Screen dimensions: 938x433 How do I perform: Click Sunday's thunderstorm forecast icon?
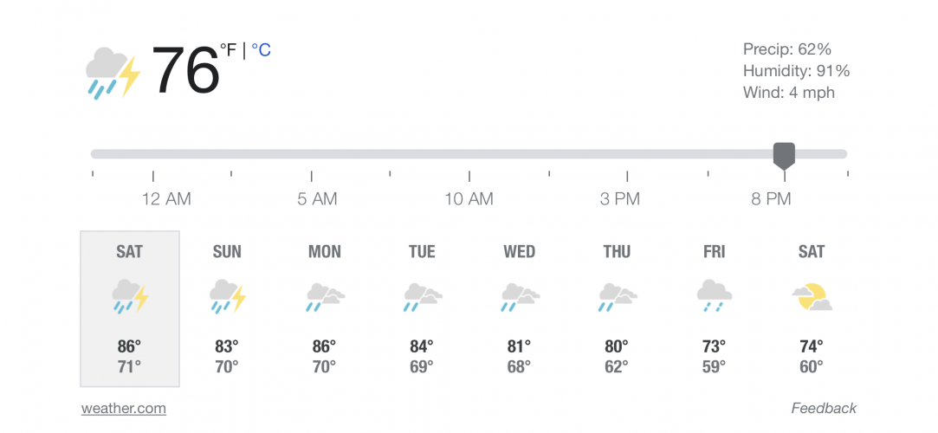pos(227,297)
